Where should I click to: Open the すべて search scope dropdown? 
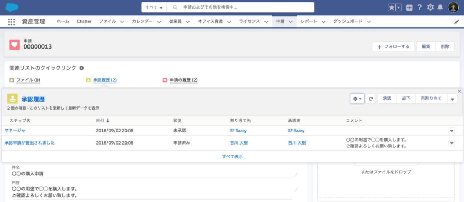tap(154, 7)
